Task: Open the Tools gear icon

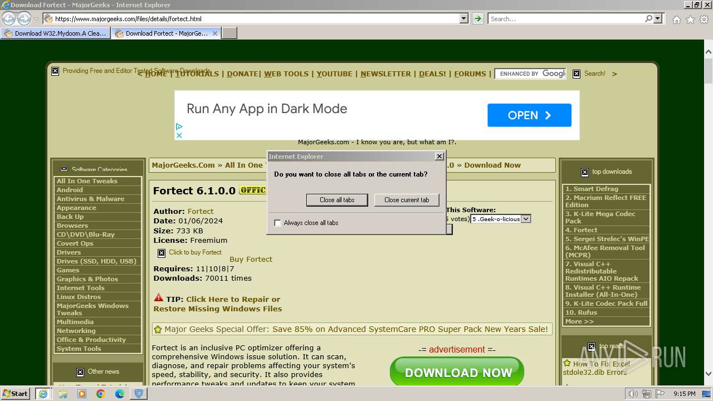Action: click(704, 19)
